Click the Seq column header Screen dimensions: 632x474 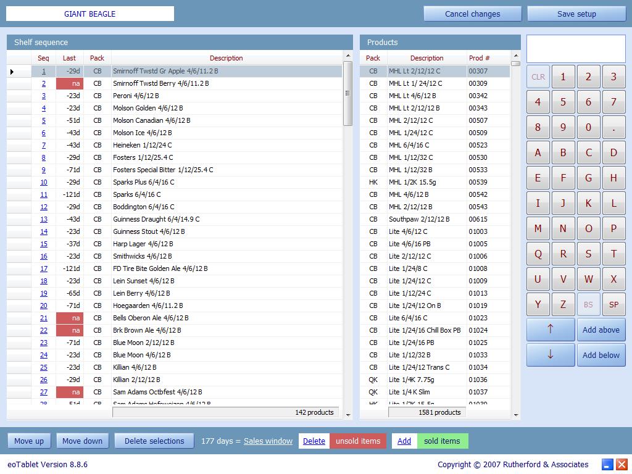pyautogui.click(x=44, y=58)
